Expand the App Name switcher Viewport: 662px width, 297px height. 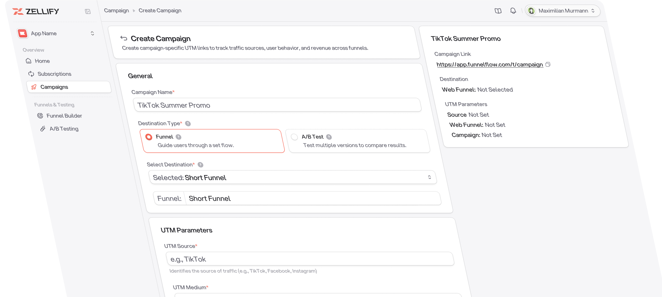92,33
